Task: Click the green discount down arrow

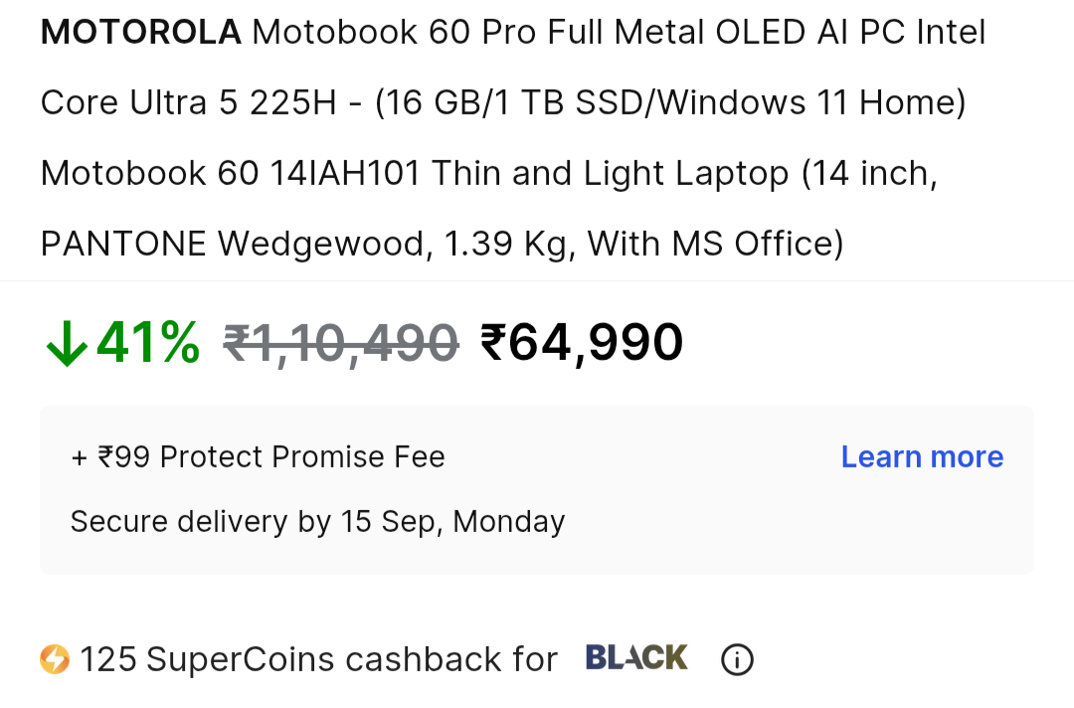Action: [x=67, y=343]
